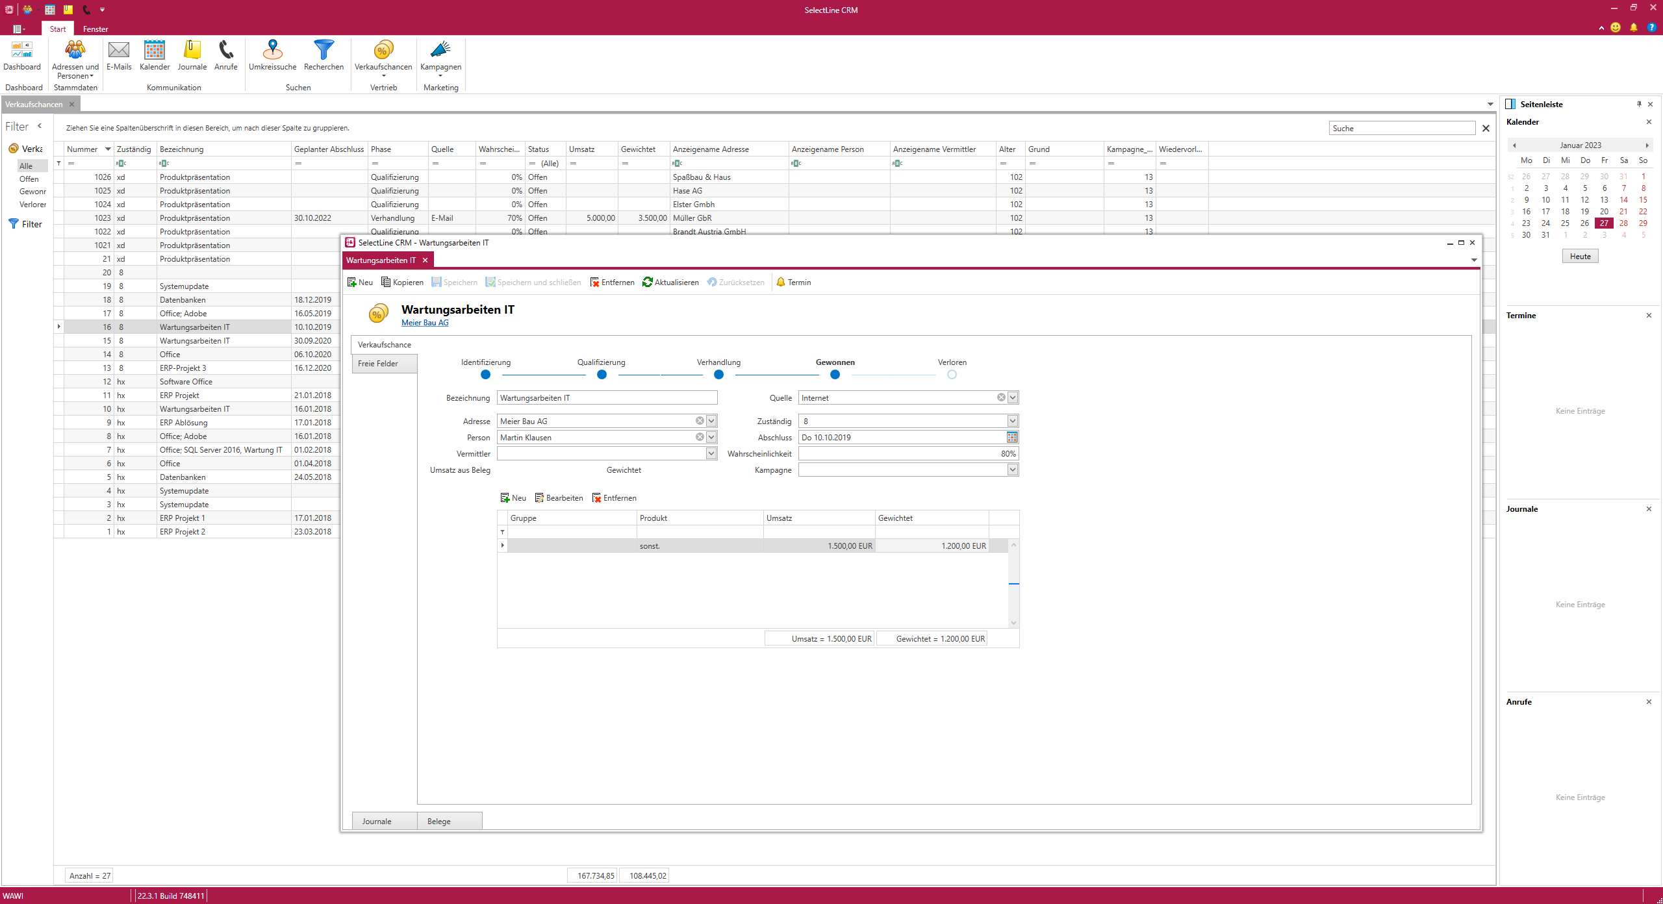Click the Bezeichnung input field
This screenshot has width=1663, height=904.
click(607, 397)
